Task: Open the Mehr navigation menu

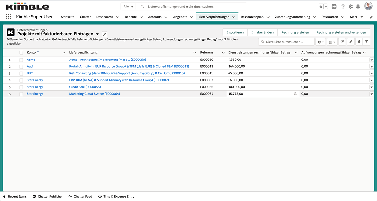Action: tap(356, 17)
